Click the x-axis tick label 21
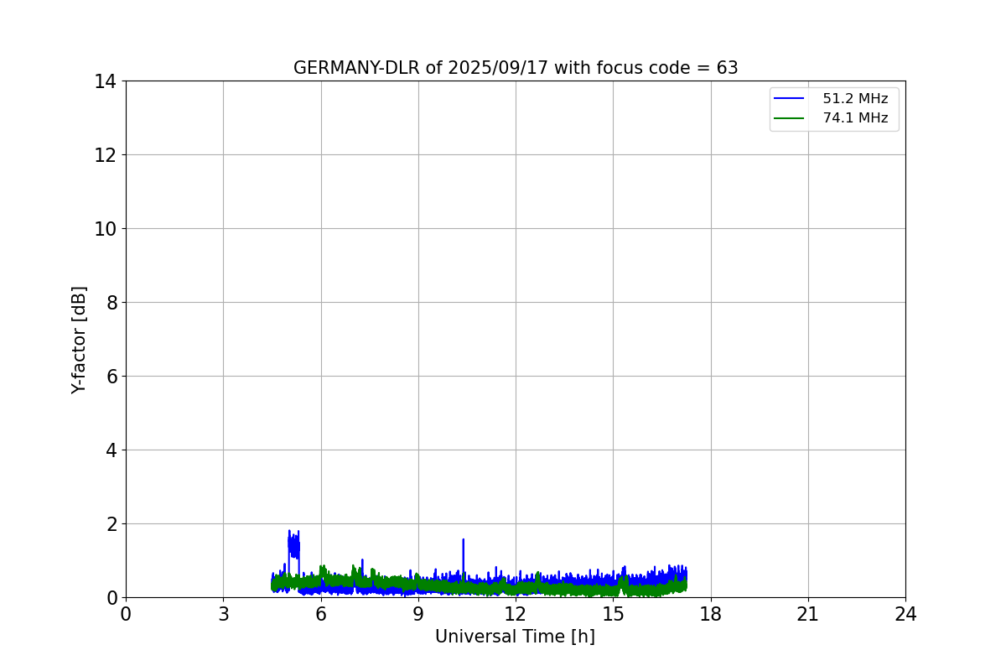This screenshot has height=671, width=1006. 808,614
